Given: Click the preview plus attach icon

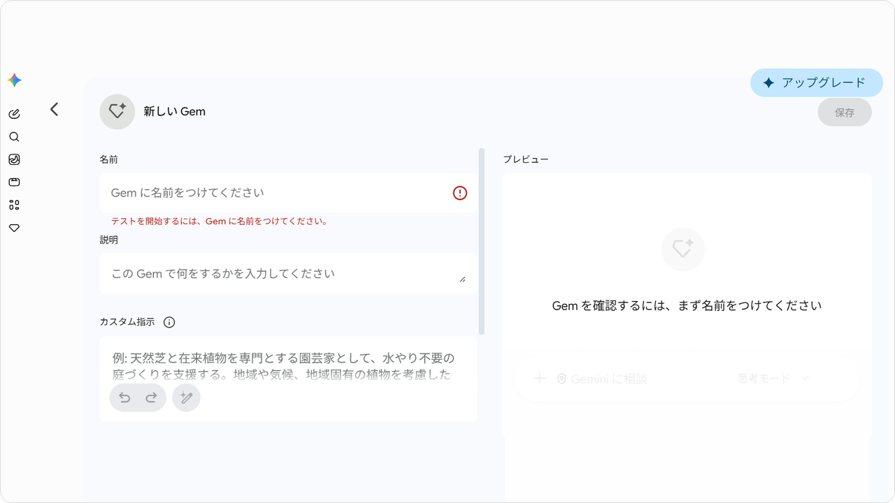Looking at the screenshot, I should pos(540,379).
